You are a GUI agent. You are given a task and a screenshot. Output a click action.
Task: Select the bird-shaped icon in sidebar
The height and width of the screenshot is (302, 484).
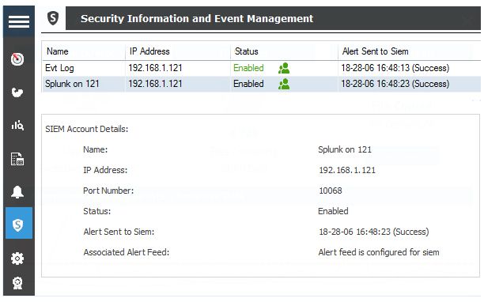tap(17, 92)
